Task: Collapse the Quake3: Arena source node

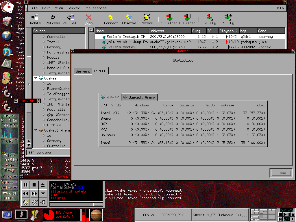Action: (x=35, y=130)
